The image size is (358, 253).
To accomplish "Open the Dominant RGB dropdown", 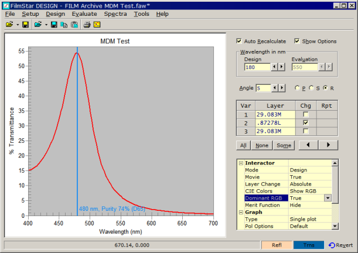I will pyautogui.click(x=328, y=198).
